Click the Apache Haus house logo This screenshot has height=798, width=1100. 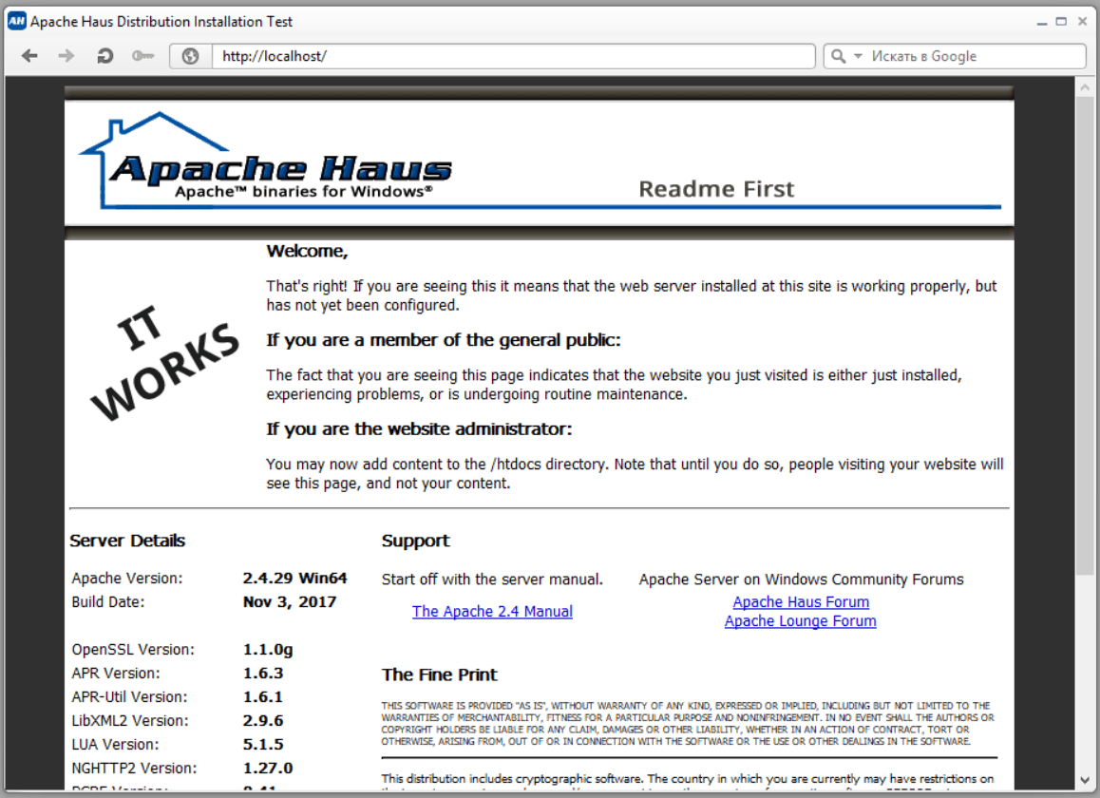click(267, 161)
